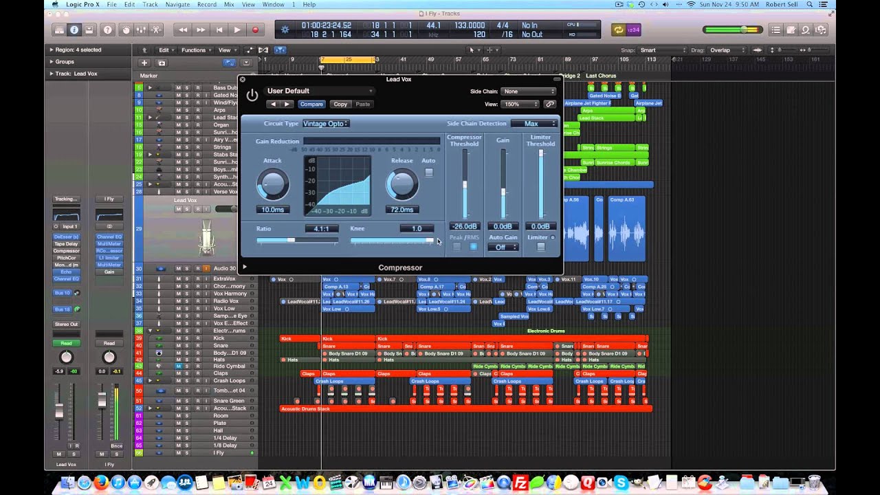Open the media Browsers icon
The width and height of the screenshot is (880, 495).
click(821, 30)
